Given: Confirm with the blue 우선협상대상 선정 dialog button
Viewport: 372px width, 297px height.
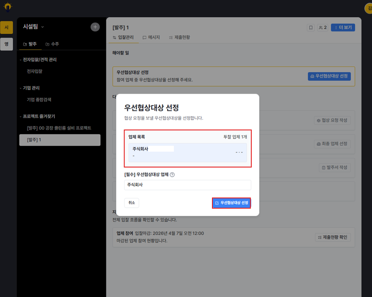Looking at the screenshot, I should pyautogui.click(x=232, y=203).
